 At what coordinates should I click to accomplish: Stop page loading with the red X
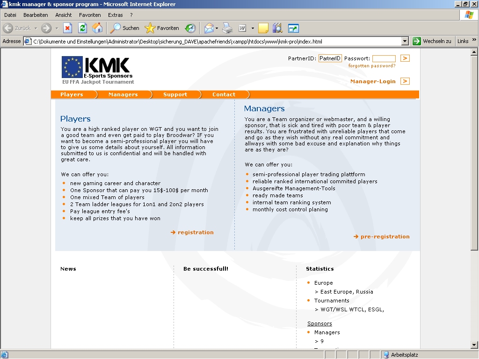click(x=67, y=28)
